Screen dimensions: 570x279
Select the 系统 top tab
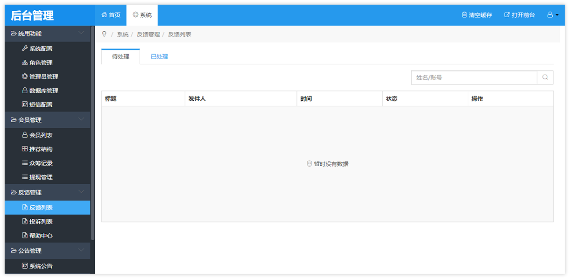tap(142, 15)
